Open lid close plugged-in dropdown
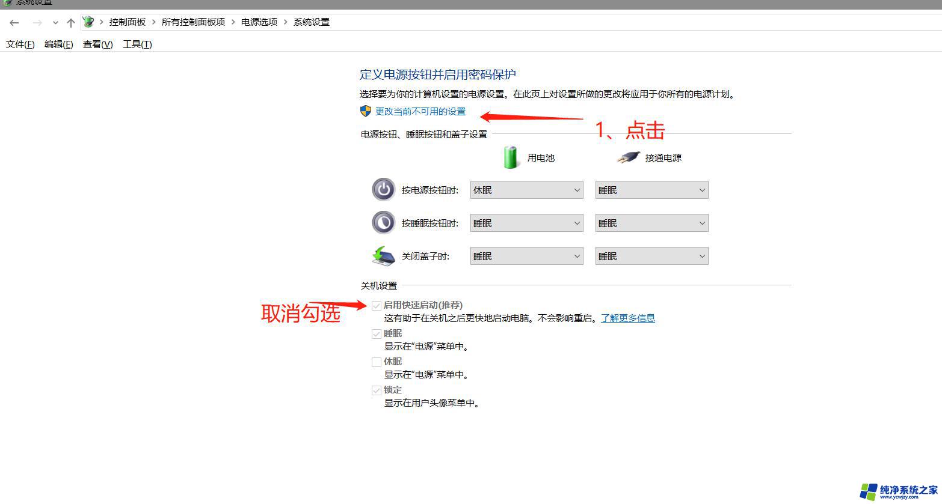Screen dimensions: 942x504 coord(651,256)
